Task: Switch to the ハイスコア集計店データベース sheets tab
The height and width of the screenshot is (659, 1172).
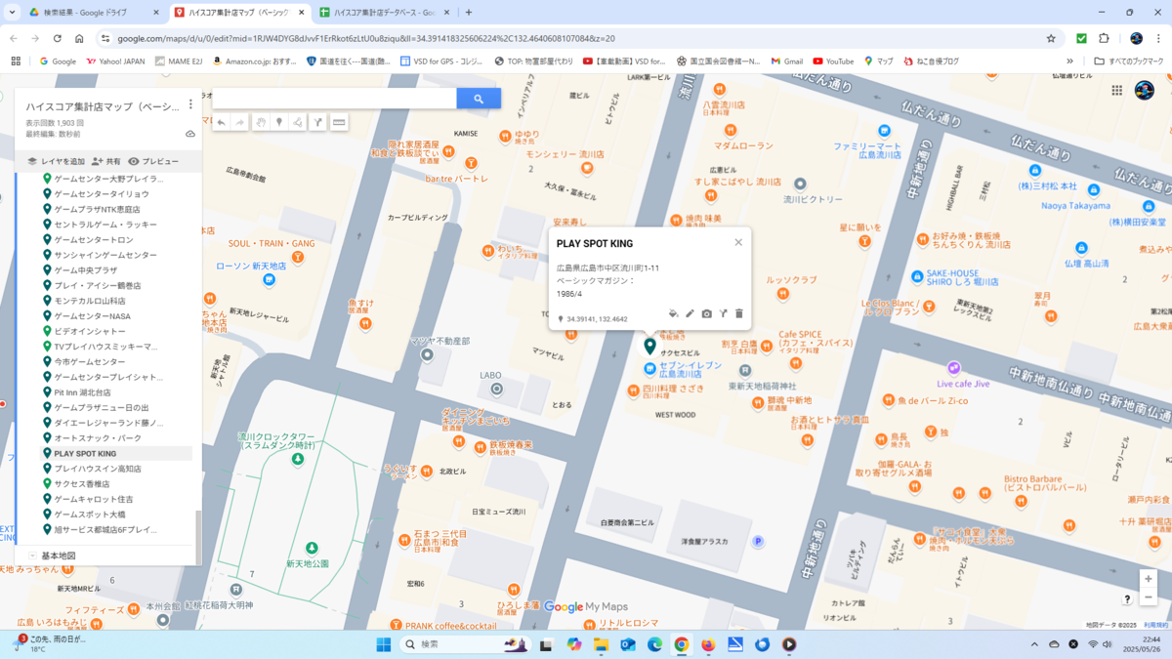Action: click(x=383, y=13)
